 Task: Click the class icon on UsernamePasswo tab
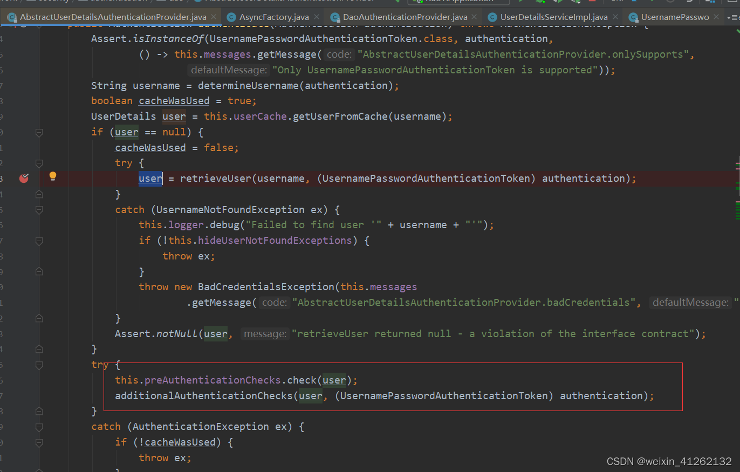coord(633,17)
